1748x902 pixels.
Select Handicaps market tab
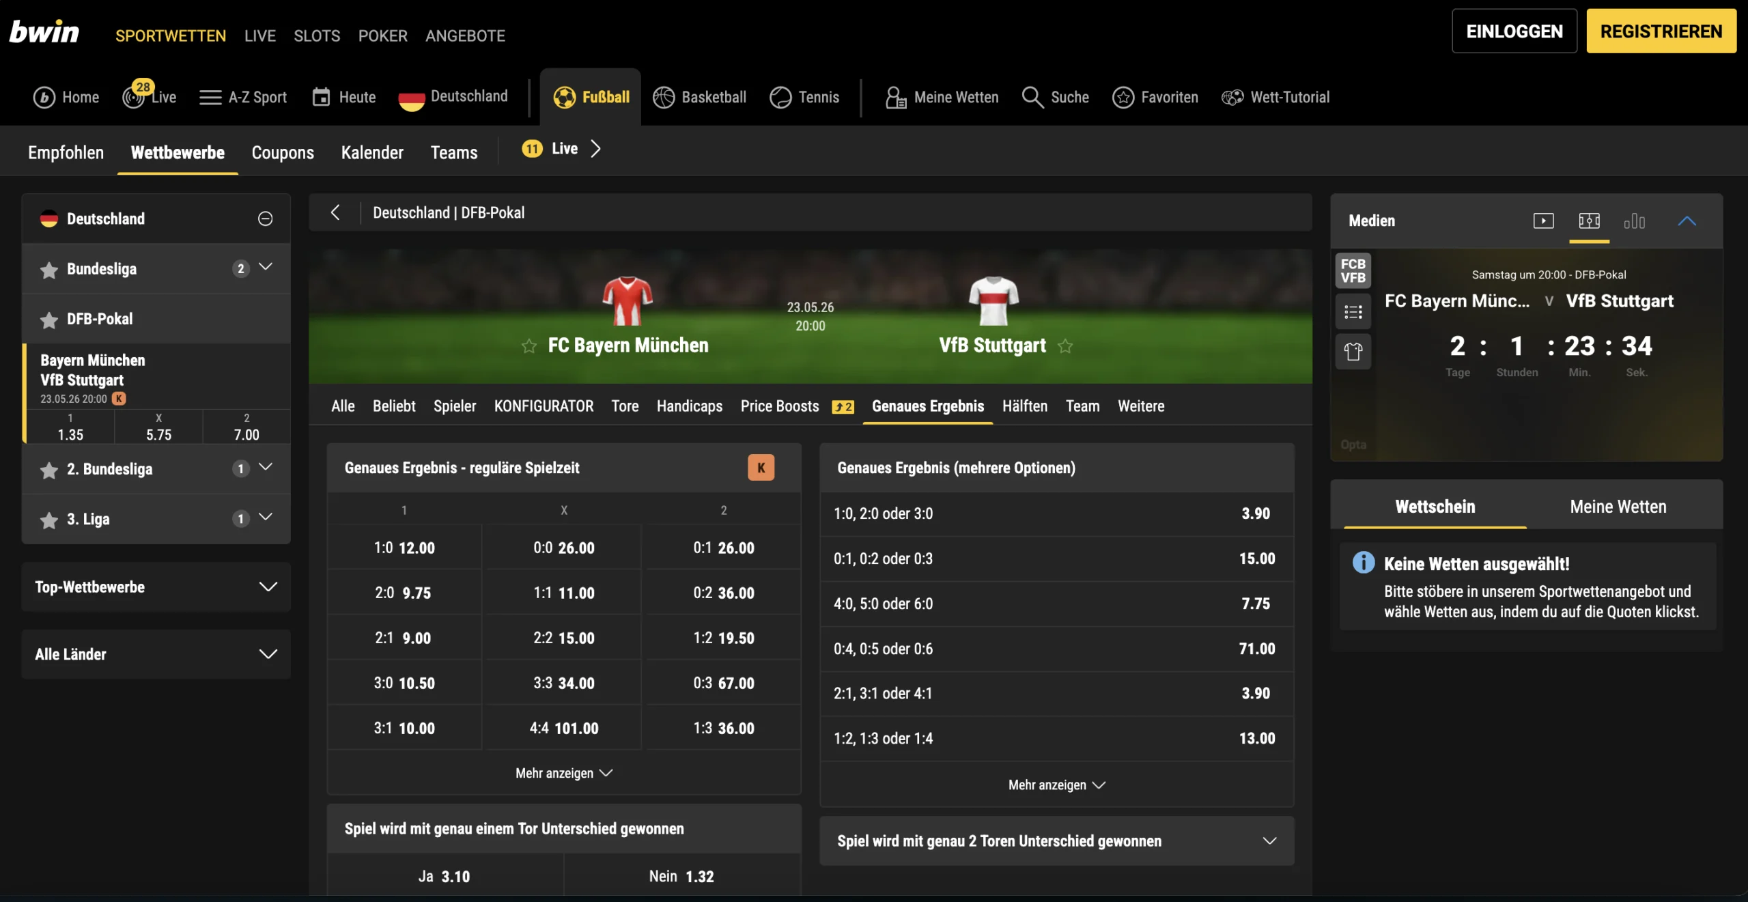pos(689,406)
